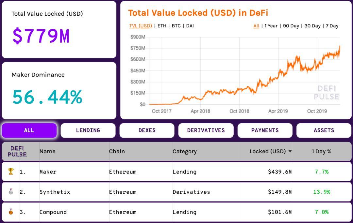Click the Assets category button
This screenshot has width=353, height=223.
[x=324, y=130]
